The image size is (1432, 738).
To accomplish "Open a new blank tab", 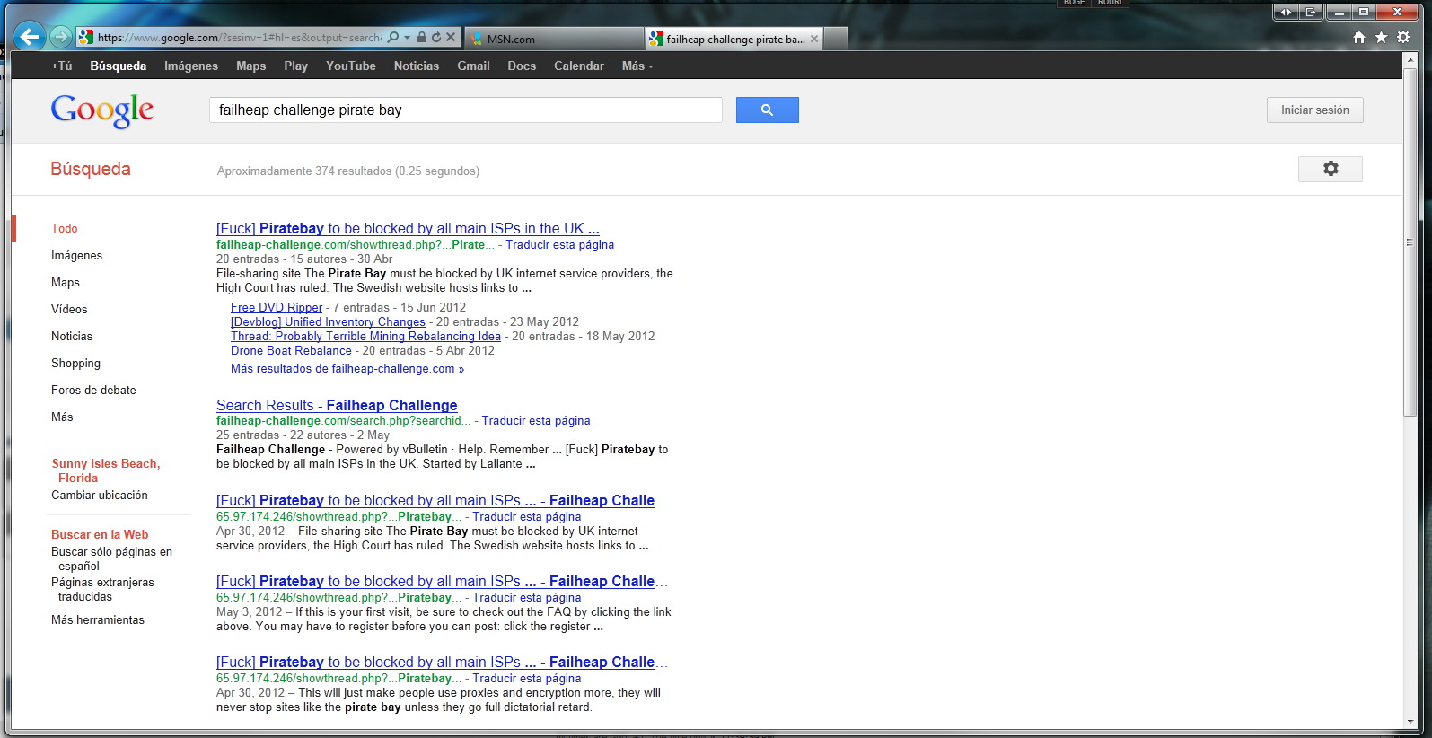I will pyautogui.click(x=836, y=39).
